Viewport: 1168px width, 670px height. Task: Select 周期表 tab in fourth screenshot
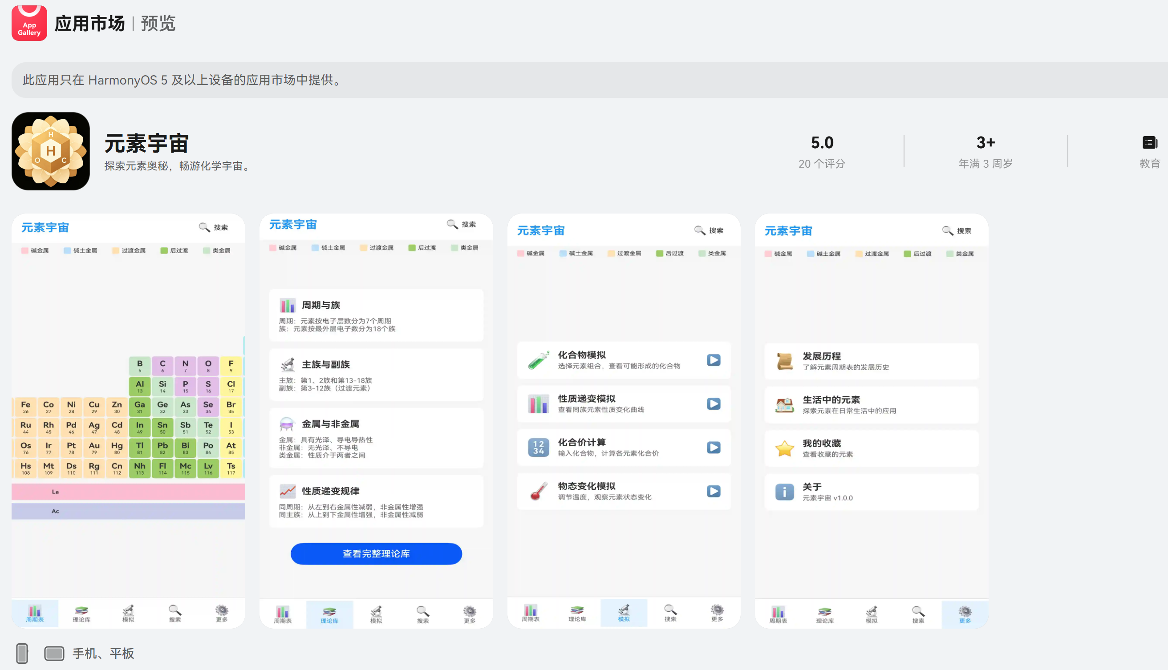point(778,614)
